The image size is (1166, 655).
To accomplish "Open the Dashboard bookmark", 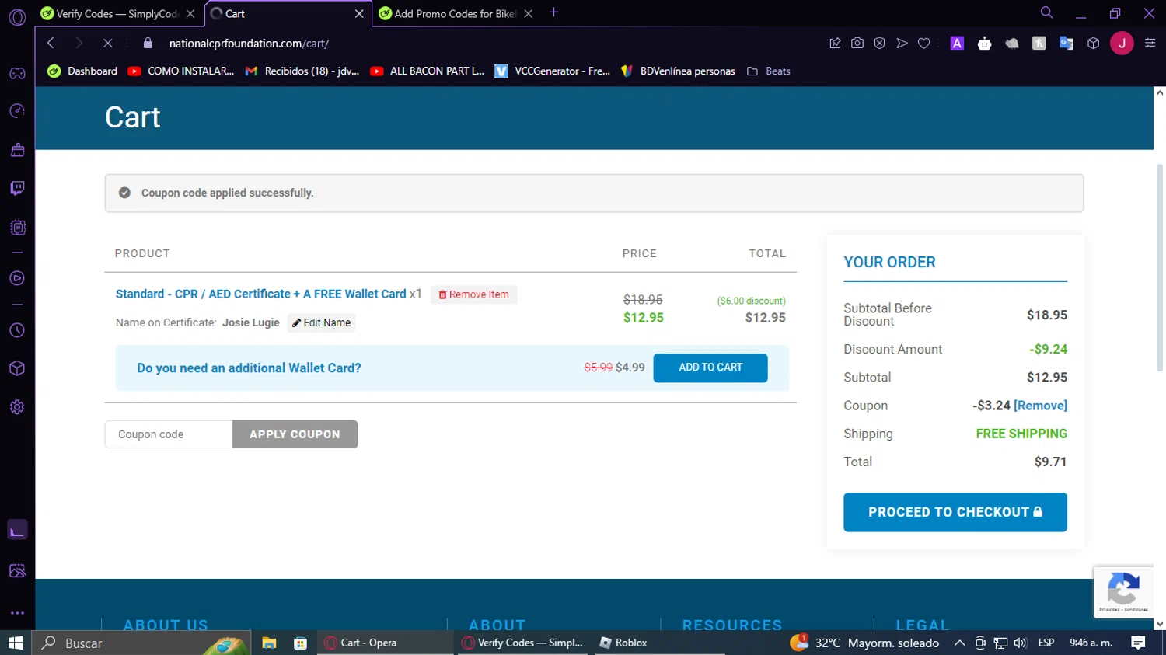I will [82, 71].
